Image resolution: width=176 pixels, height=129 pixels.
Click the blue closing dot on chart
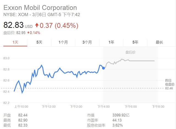tap(103, 68)
